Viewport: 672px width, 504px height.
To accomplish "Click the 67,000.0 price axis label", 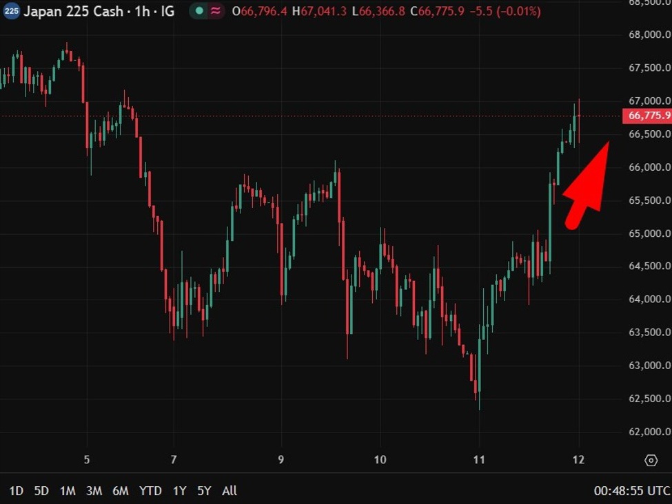I will point(650,101).
